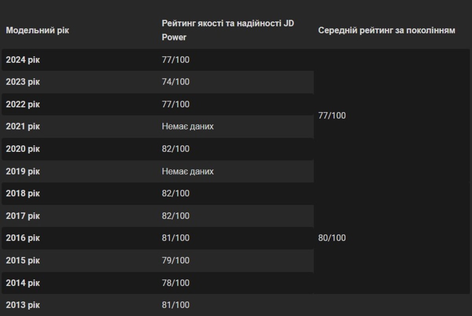Click the "Модельний рік" column header
The height and width of the screenshot is (316, 472).
click(x=37, y=30)
